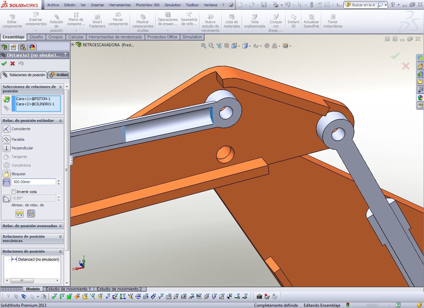Open Estudio de movimiento 1 tab

pyautogui.click(x=68, y=289)
